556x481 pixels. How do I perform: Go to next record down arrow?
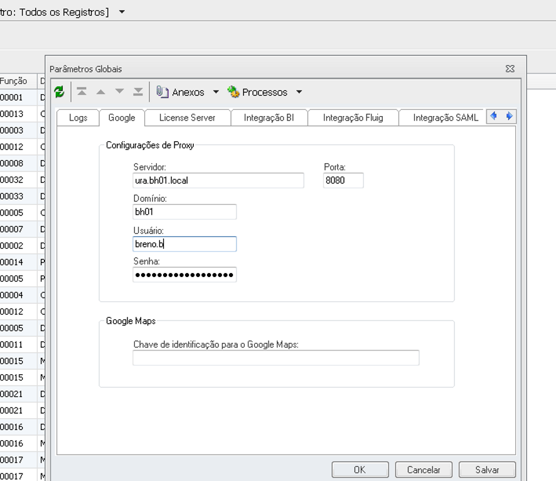[119, 92]
